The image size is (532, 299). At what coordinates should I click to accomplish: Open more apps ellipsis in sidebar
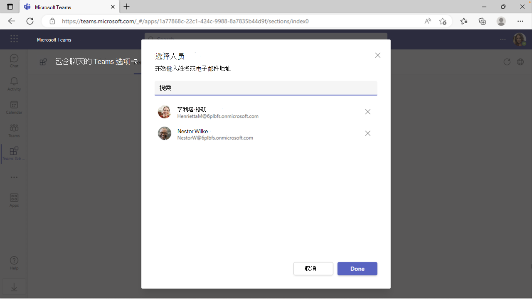pos(14,177)
